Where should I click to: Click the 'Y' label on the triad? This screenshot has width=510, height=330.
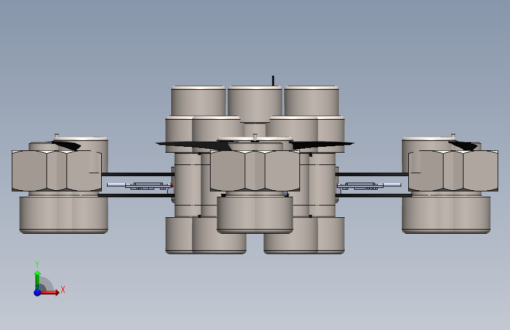[37, 264]
